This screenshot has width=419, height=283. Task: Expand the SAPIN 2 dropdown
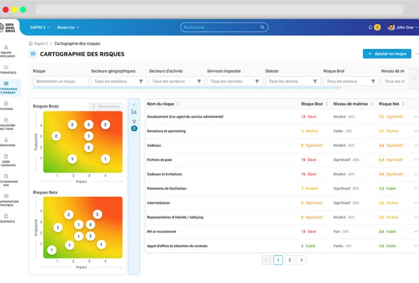[41, 28]
